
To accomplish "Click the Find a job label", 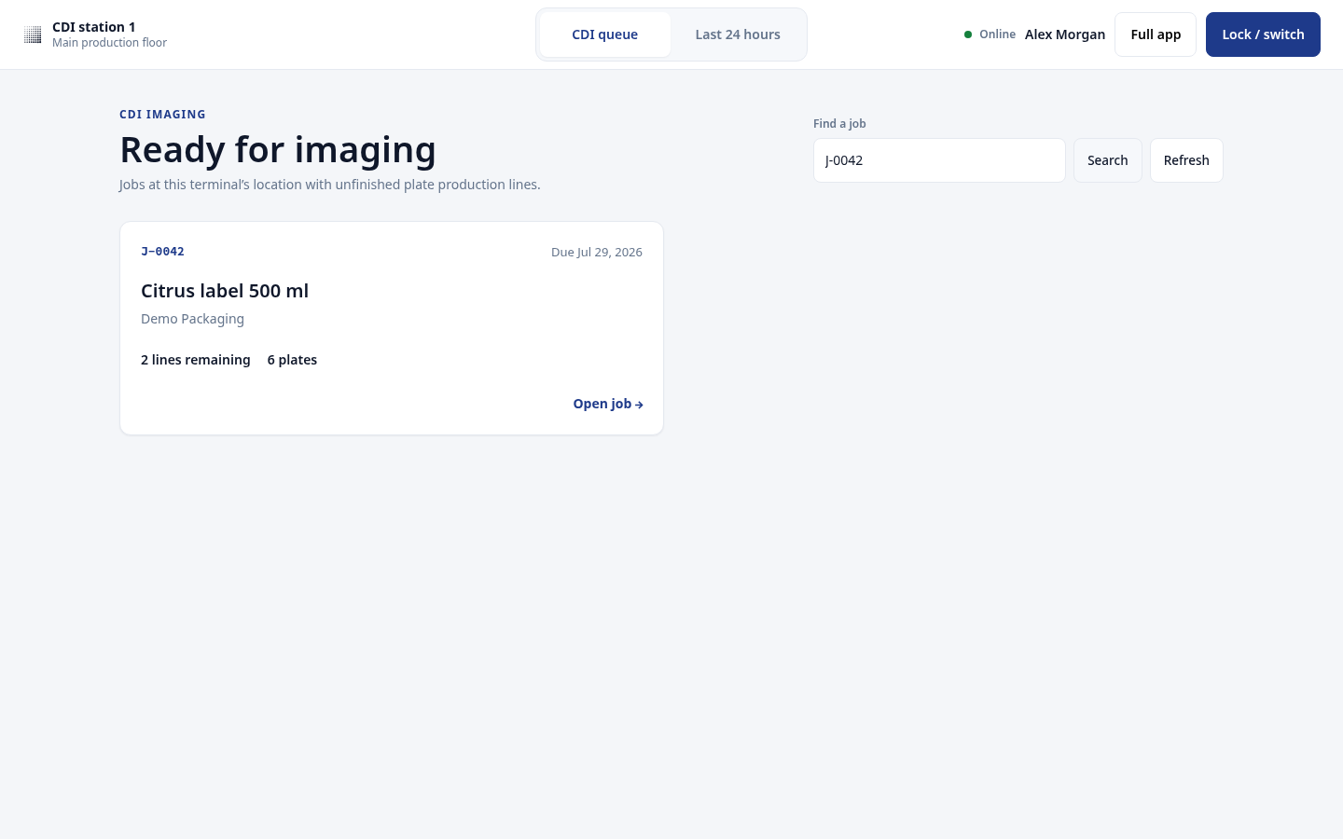I will pyautogui.click(x=839, y=124).
